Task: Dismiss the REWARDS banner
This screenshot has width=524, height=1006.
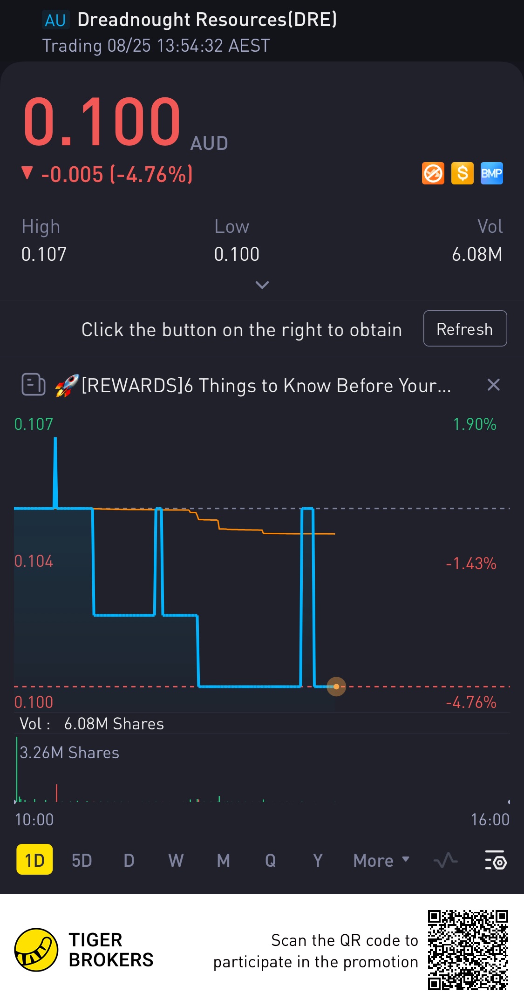Action: tap(493, 385)
